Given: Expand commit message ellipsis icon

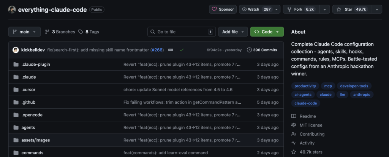Looking at the screenshot, I should (171, 50).
